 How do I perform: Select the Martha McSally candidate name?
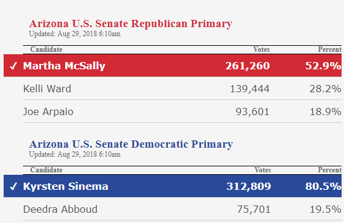(65, 66)
